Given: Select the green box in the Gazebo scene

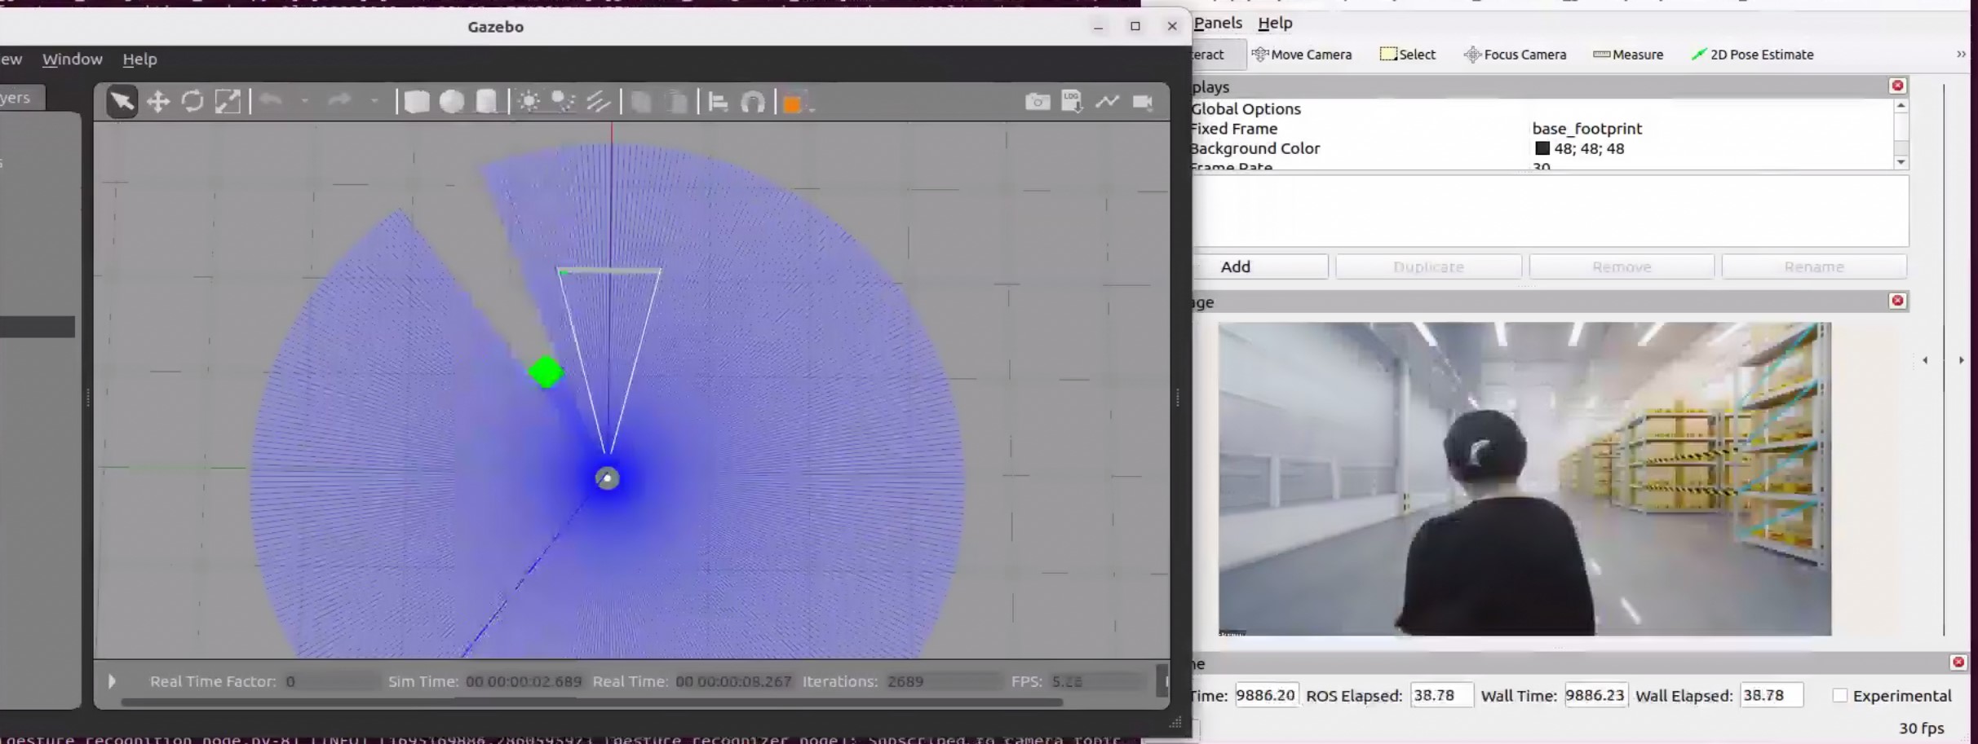Looking at the screenshot, I should click(x=546, y=372).
